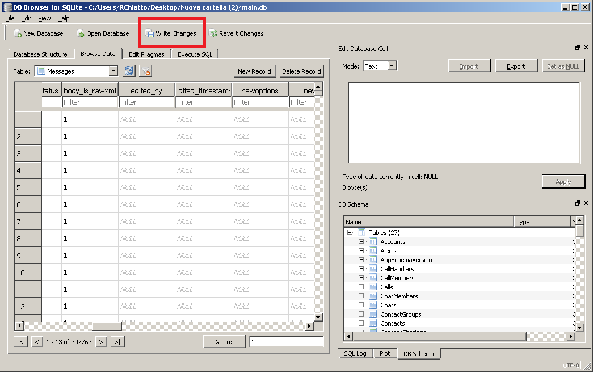Refresh the table data with the reload icon
The height and width of the screenshot is (372, 593).
tap(129, 71)
